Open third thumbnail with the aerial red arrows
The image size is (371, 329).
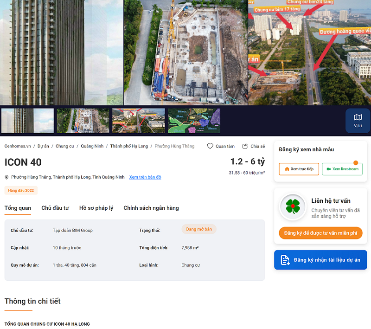point(139,121)
